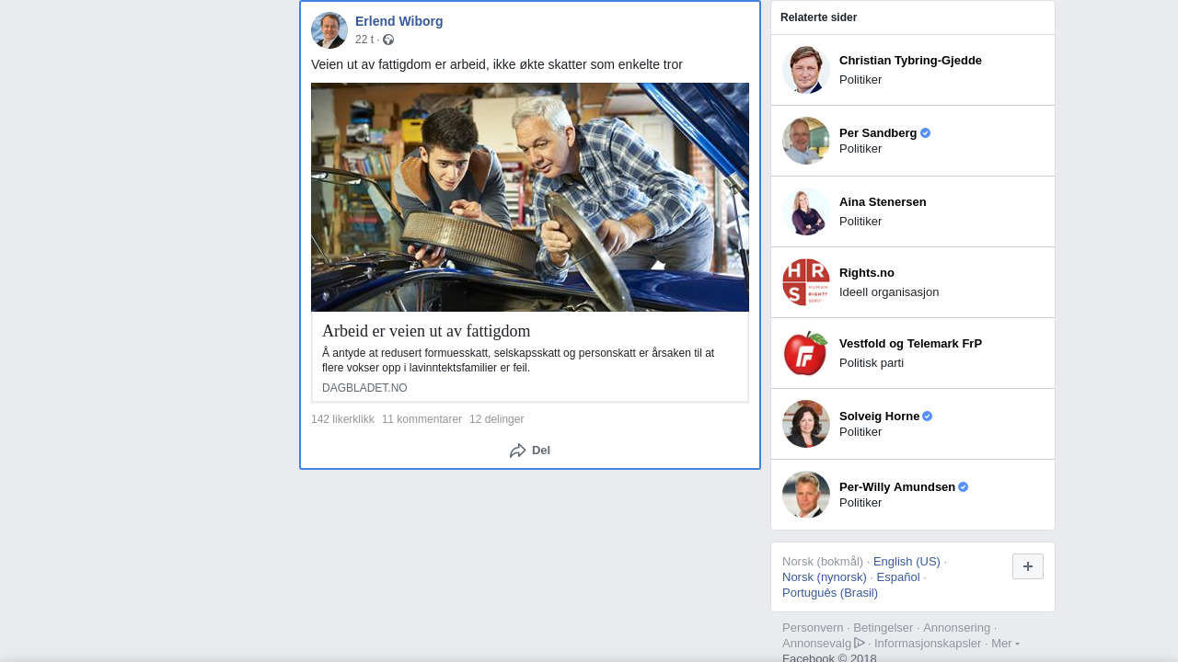1178x662 pixels.
Task: Open the 22 t timestamp link
Action: pyautogui.click(x=364, y=40)
